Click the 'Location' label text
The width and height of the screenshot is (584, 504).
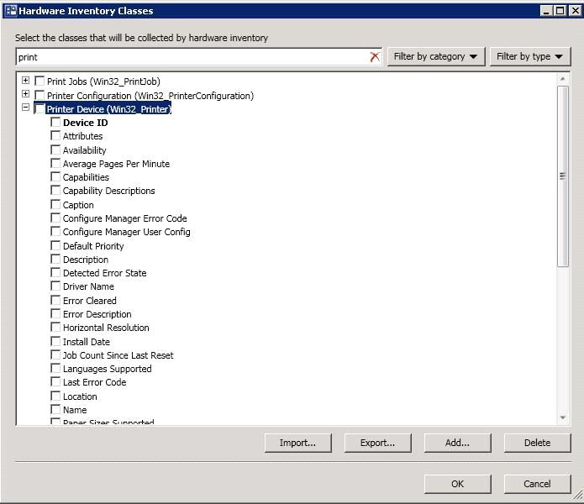pos(80,396)
